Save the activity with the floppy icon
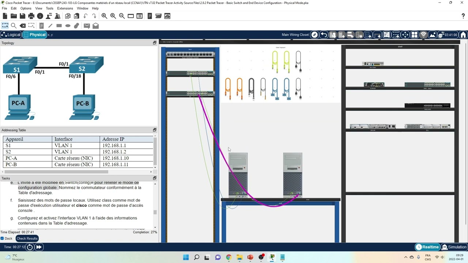 pos(22,16)
